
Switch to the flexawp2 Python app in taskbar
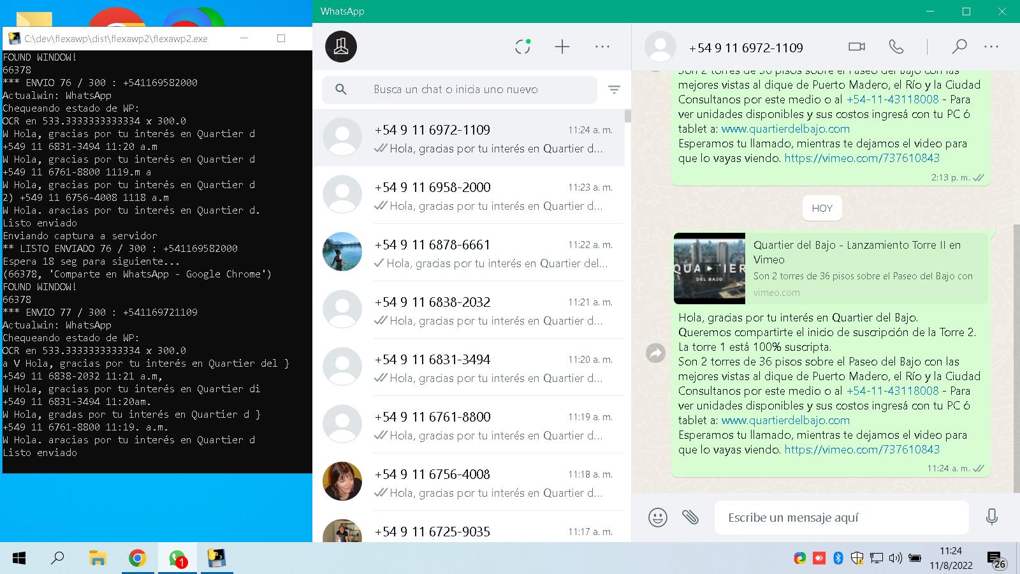pyautogui.click(x=217, y=559)
